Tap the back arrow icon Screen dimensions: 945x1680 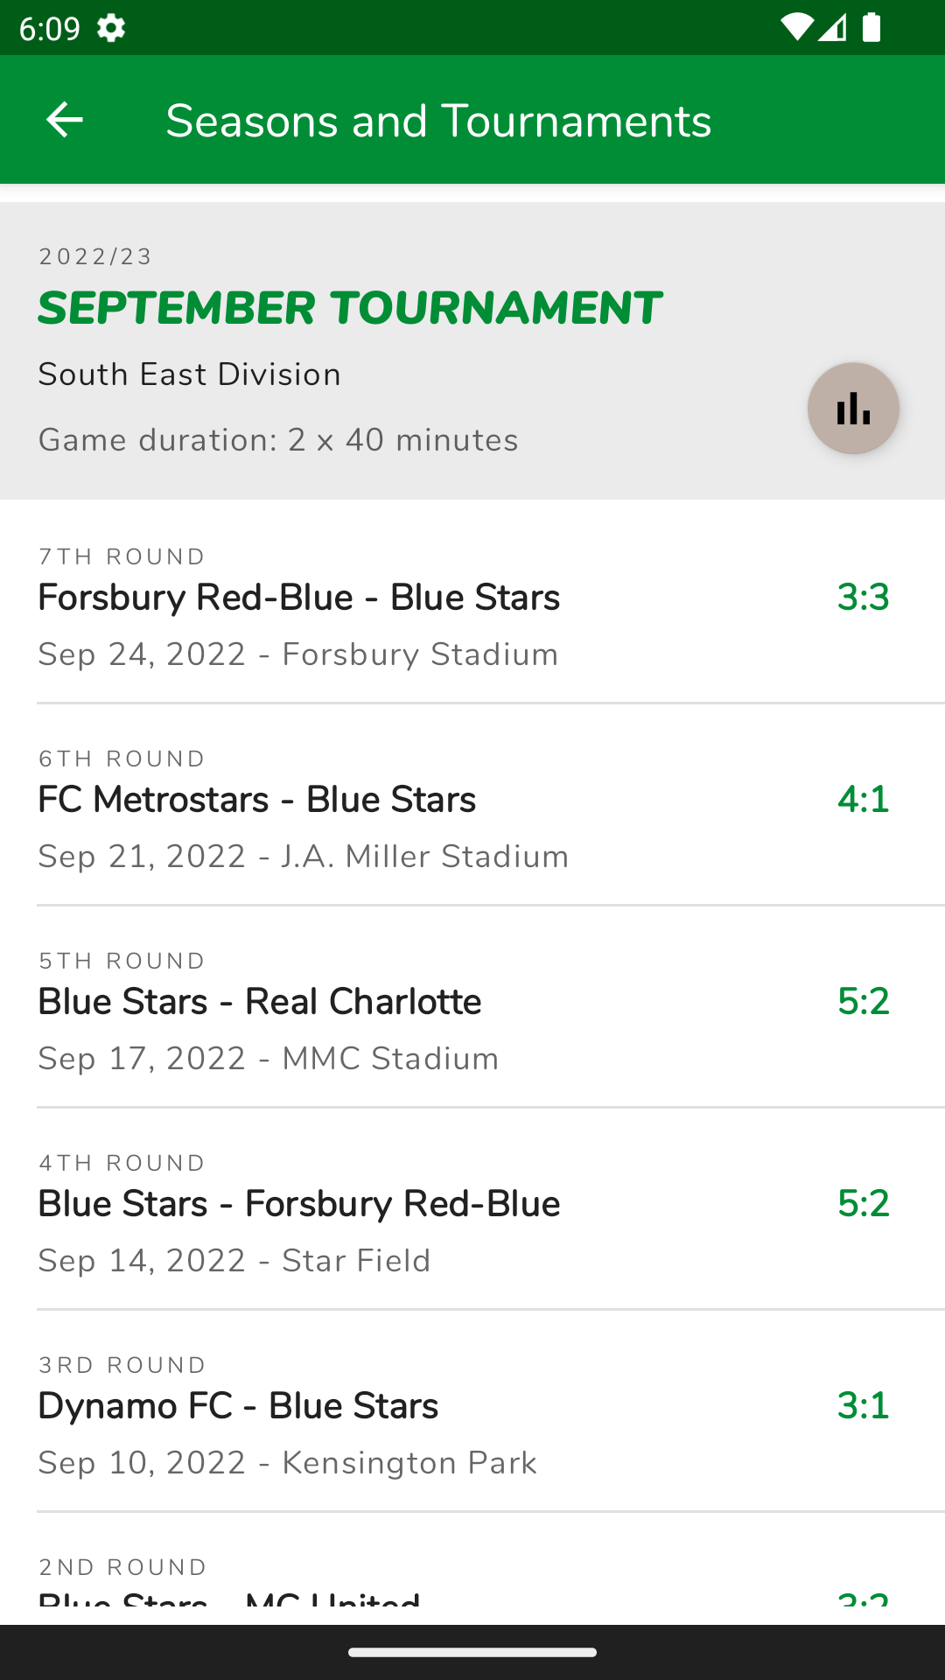click(x=64, y=120)
